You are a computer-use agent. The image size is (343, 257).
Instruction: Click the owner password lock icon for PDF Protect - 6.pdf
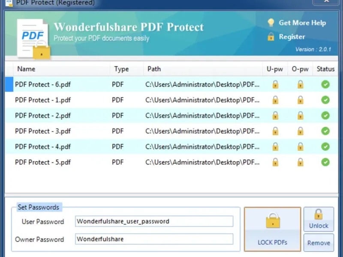click(x=301, y=84)
